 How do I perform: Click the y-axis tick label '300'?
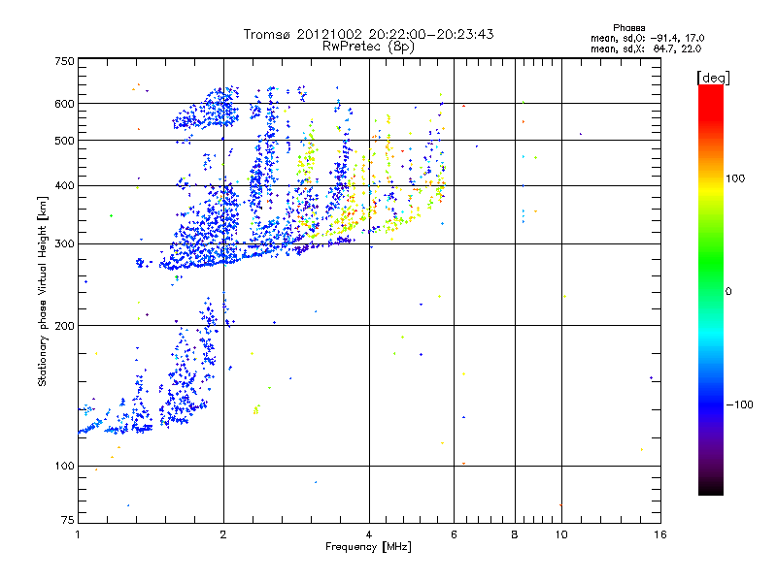click(x=65, y=244)
